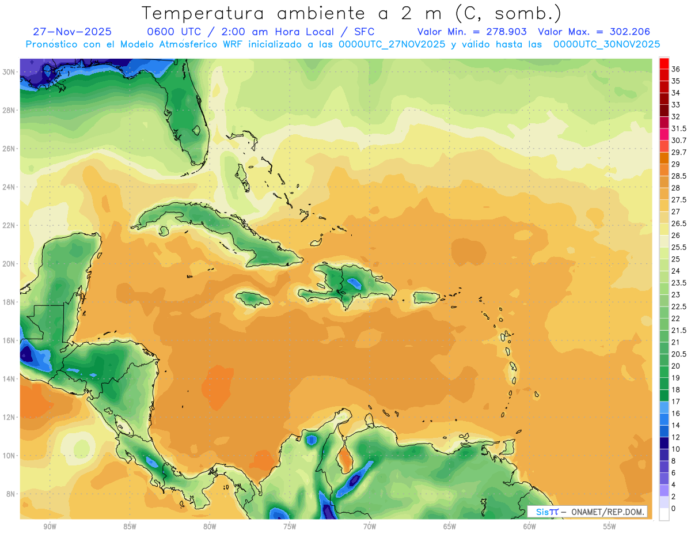Click latitude label '22N'
Image resolution: width=691 pixels, height=534 pixels.
point(10,225)
